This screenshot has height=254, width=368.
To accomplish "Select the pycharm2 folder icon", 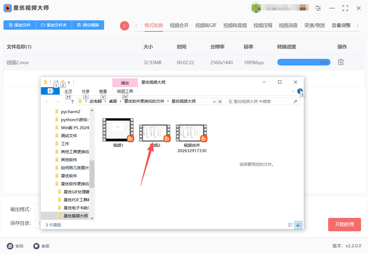I will (56, 111).
